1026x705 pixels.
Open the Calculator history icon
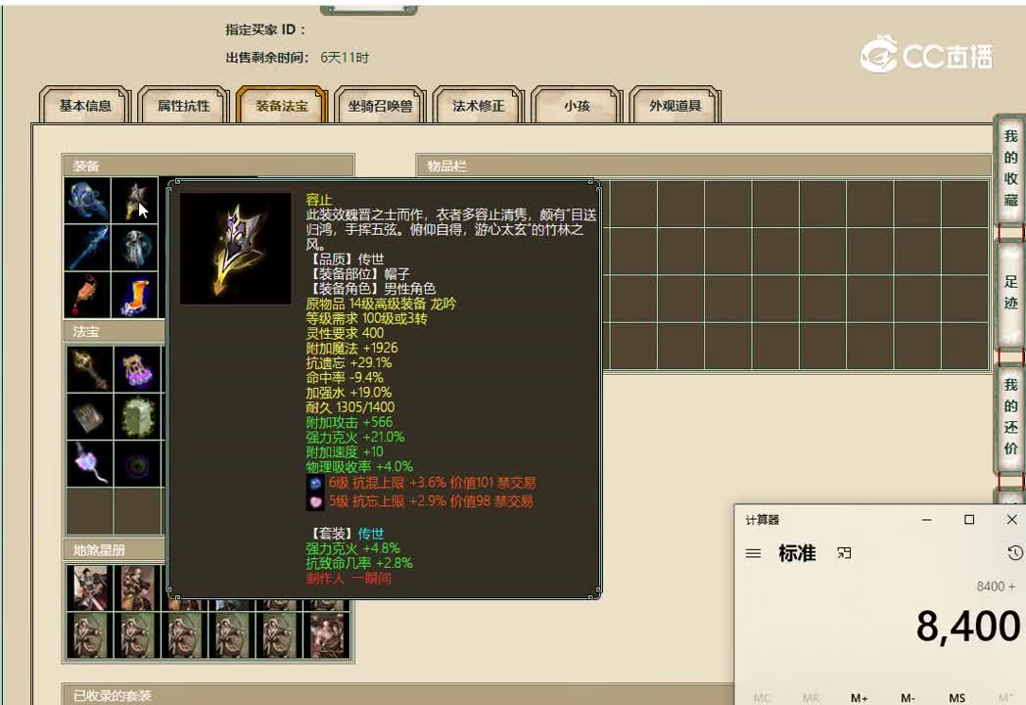point(1015,553)
